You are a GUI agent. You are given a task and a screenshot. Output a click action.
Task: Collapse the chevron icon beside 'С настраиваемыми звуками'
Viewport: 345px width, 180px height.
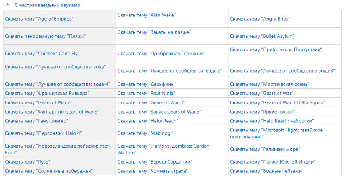click(8, 5)
